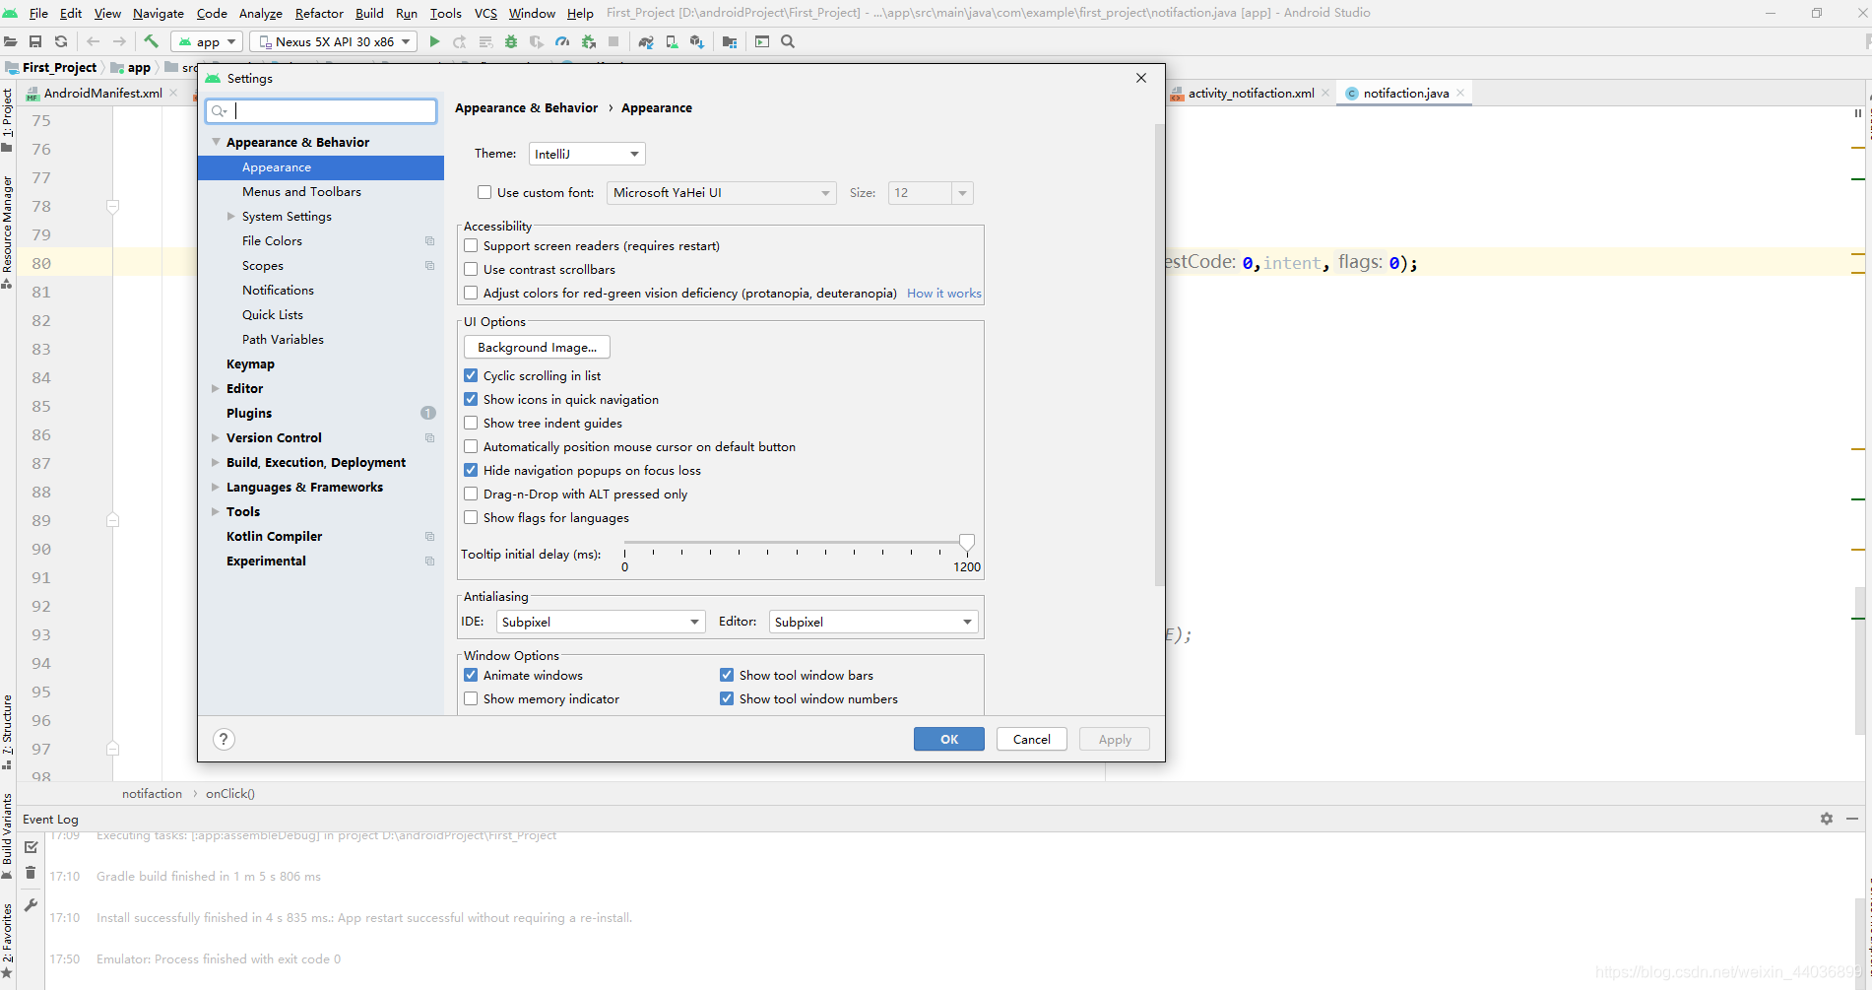Click the Stop square icon
1872x990 pixels.
click(x=613, y=41)
